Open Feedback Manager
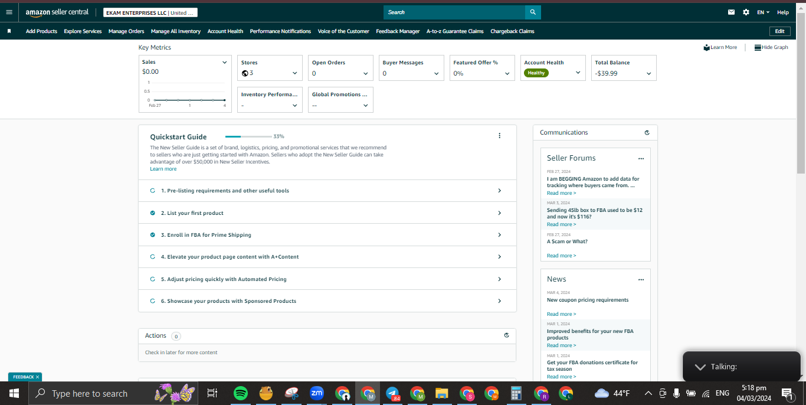 pos(398,31)
